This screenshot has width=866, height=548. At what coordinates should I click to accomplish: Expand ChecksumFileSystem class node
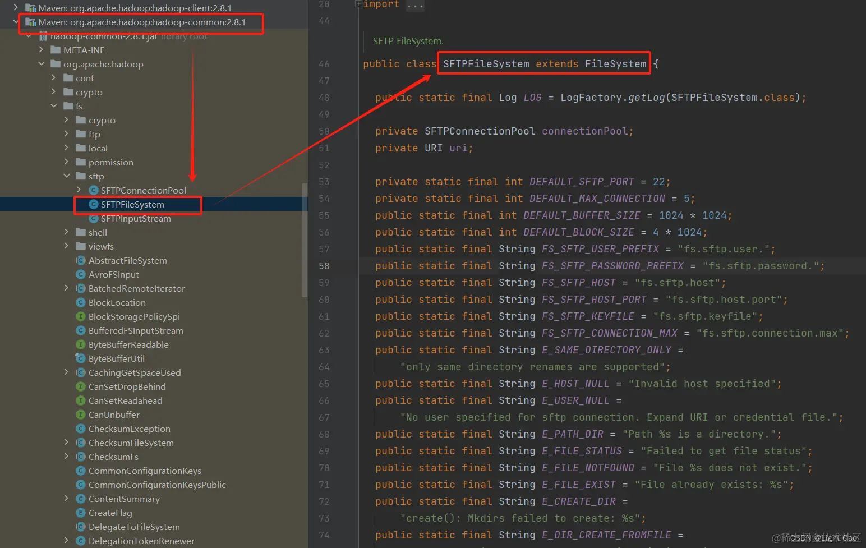66,443
